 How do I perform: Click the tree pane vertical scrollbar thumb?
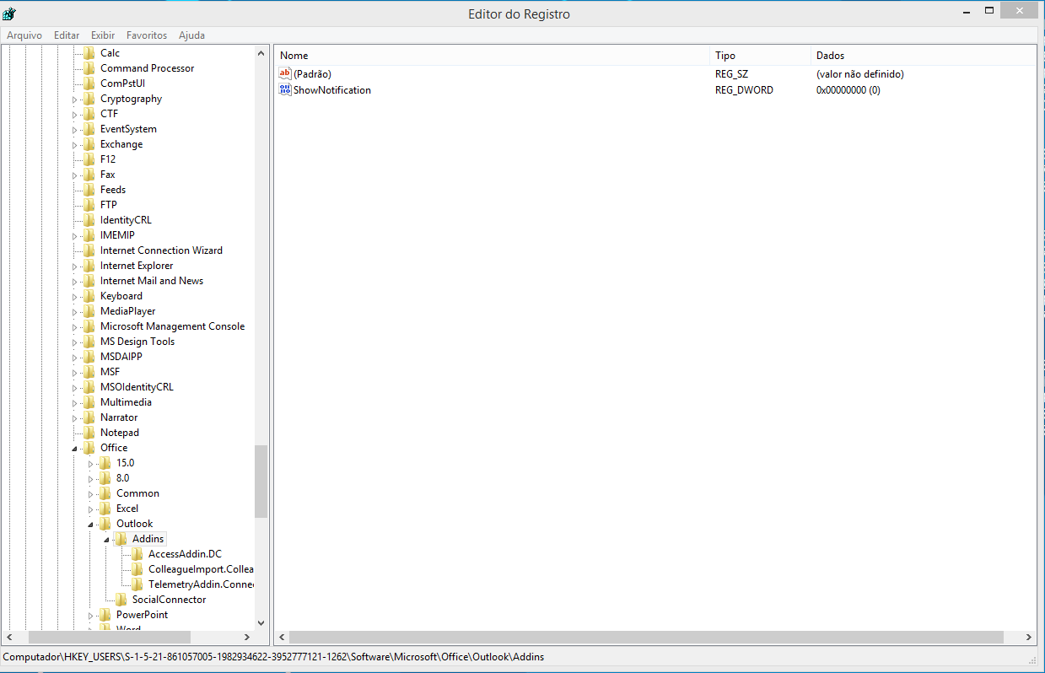(261, 481)
